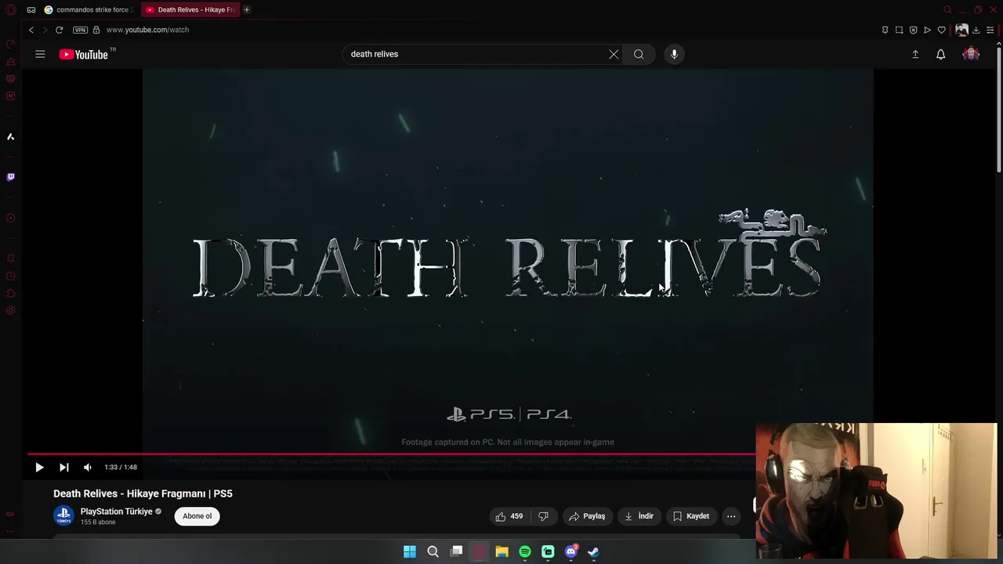
Task: Open Windows taskbar search
Action: pyautogui.click(x=433, y=551)
